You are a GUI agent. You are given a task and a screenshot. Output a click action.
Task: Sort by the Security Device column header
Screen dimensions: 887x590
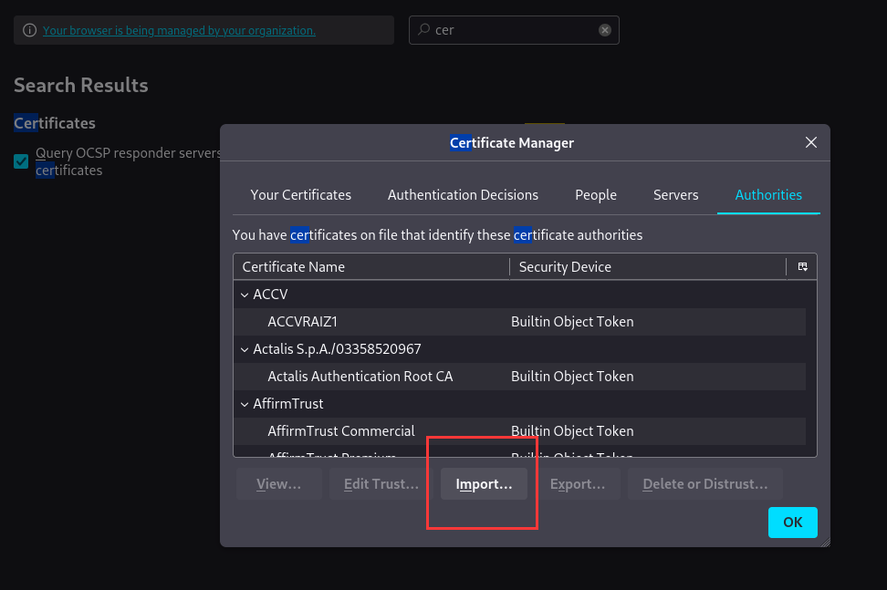[648, 267]
